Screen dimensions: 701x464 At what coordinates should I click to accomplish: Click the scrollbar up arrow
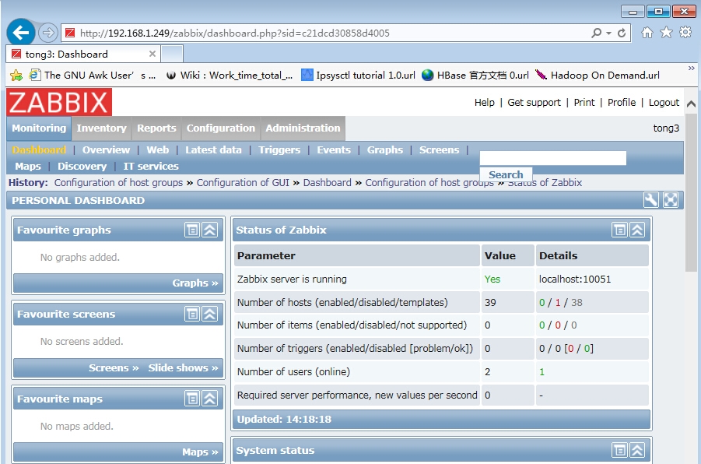point(691,104)
